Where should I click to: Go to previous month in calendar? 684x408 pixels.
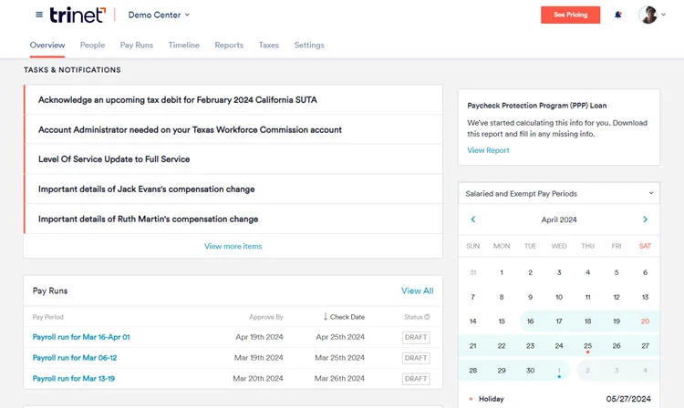coord(473,219)
